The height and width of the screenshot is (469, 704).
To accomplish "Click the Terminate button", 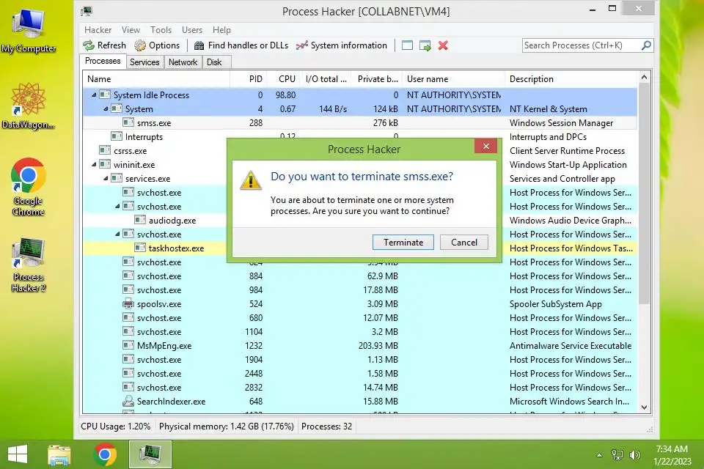I will point(403,243).
